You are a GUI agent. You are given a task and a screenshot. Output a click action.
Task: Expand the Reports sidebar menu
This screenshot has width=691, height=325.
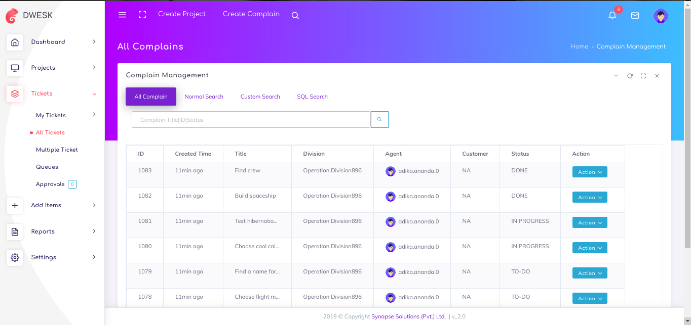[94, 231]
